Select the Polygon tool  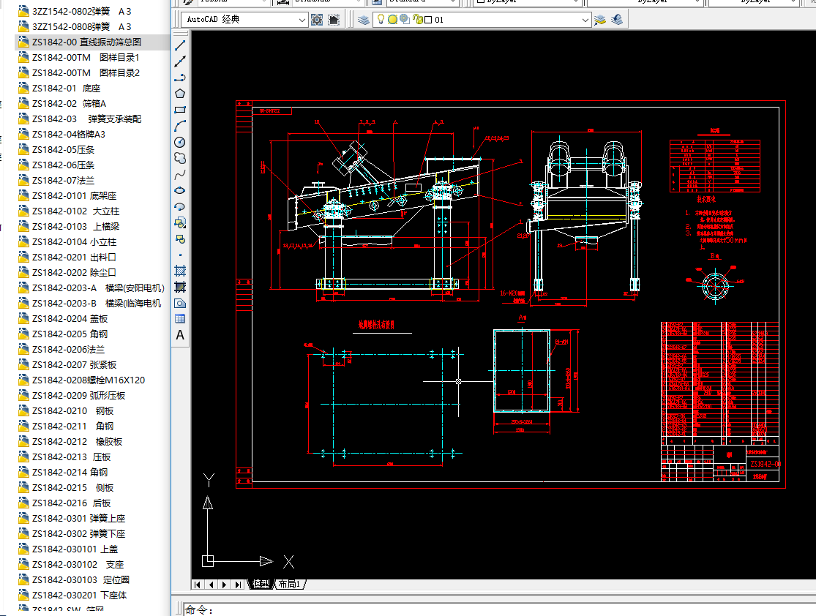tap(180, 94)
